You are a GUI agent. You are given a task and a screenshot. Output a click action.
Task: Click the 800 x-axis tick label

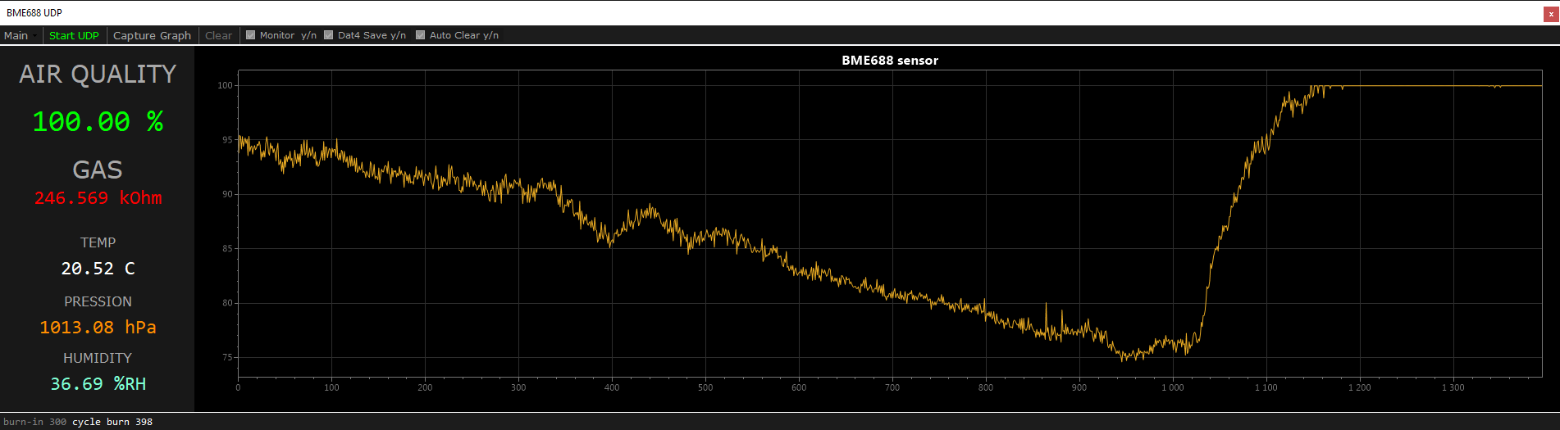[986, 387]
